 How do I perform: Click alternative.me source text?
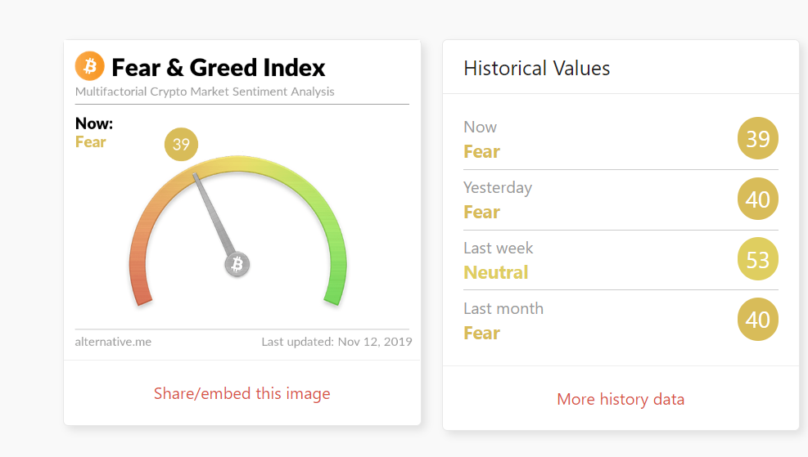(113, 342)
